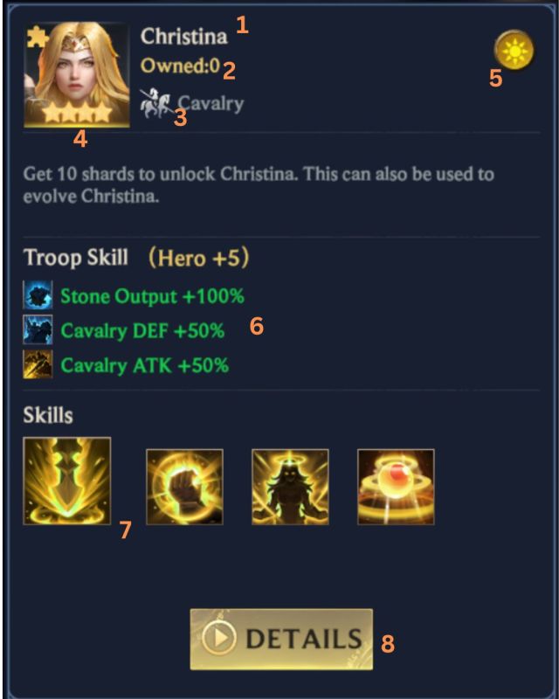
Task: Click the Christina hero portrait
Action: [77, 74]
